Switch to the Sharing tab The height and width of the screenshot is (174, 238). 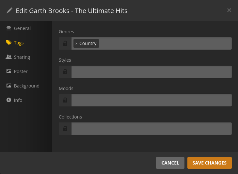[22, 57]
